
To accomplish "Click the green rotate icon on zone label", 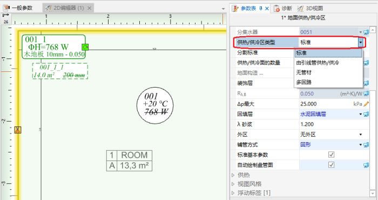I will point(85,47).
